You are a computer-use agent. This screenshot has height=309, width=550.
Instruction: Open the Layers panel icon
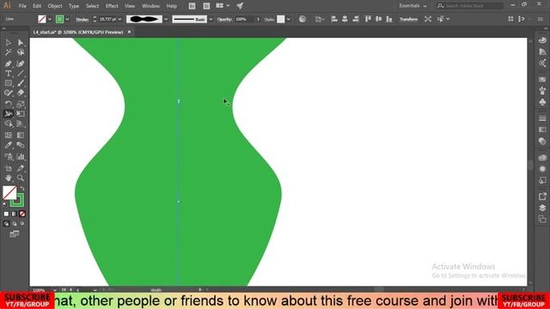point(542,208)
